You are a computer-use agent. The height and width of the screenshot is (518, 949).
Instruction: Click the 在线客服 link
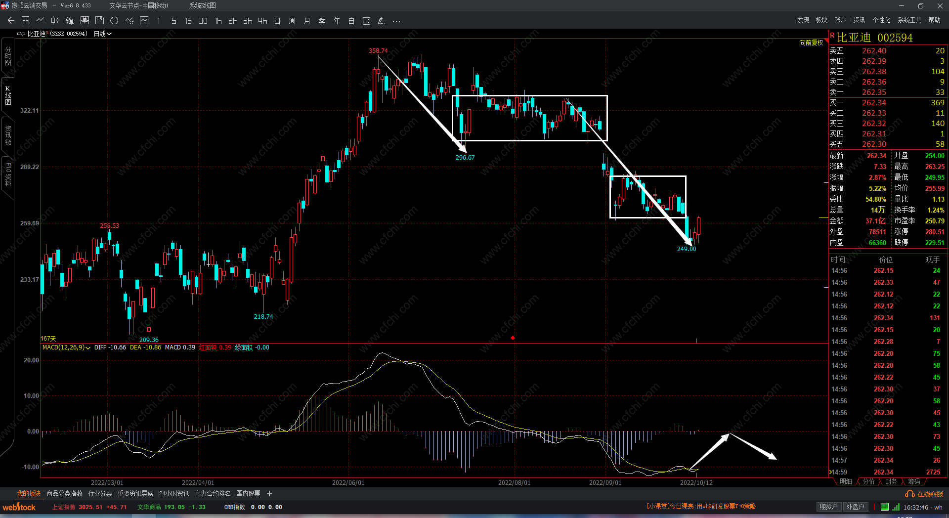pyautogui.click(x=930, y=494)
